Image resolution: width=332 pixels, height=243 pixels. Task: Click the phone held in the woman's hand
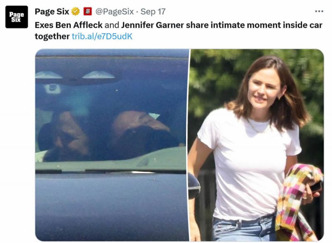click(x=316, y=187)
